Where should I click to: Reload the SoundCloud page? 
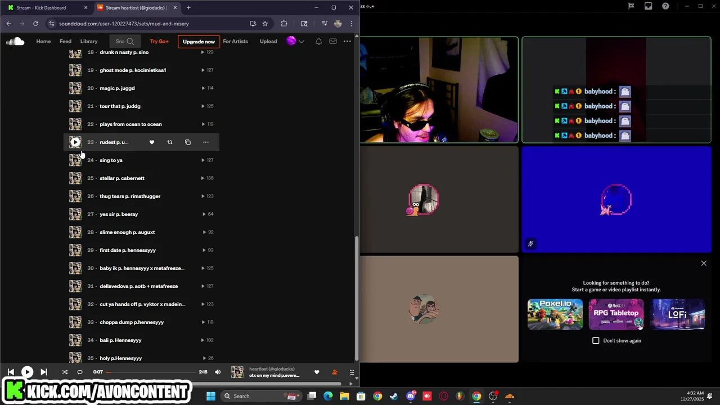click(35, 24)
